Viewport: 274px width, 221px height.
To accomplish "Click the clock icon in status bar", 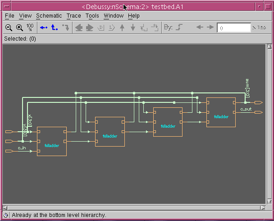I will (x=6, y=215).
